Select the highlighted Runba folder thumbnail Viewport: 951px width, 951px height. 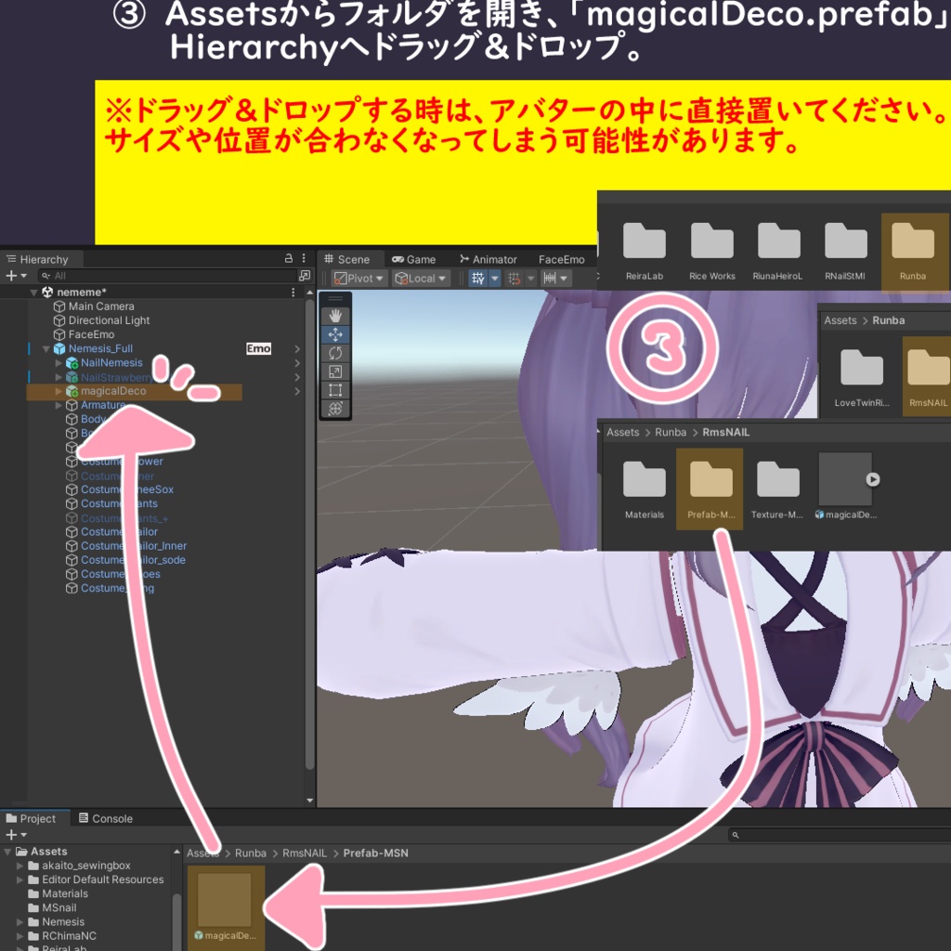[x=913, y=251]
